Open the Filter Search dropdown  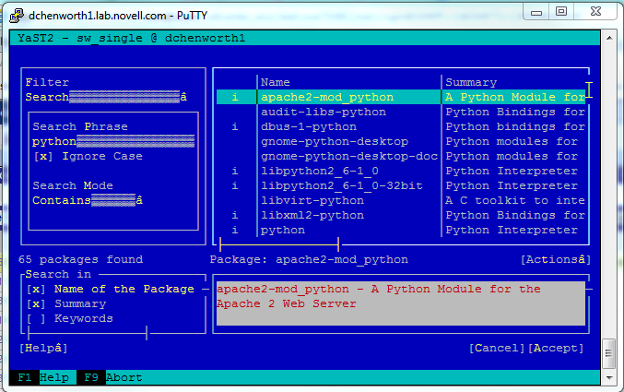click(x=106, y=97)
